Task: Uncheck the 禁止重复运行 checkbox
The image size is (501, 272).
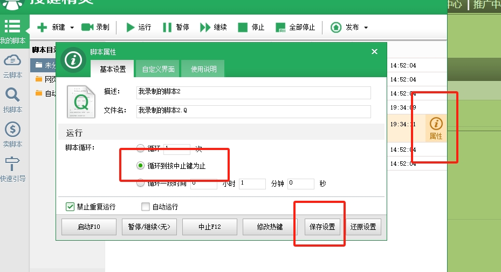Action: coord(70,207)
